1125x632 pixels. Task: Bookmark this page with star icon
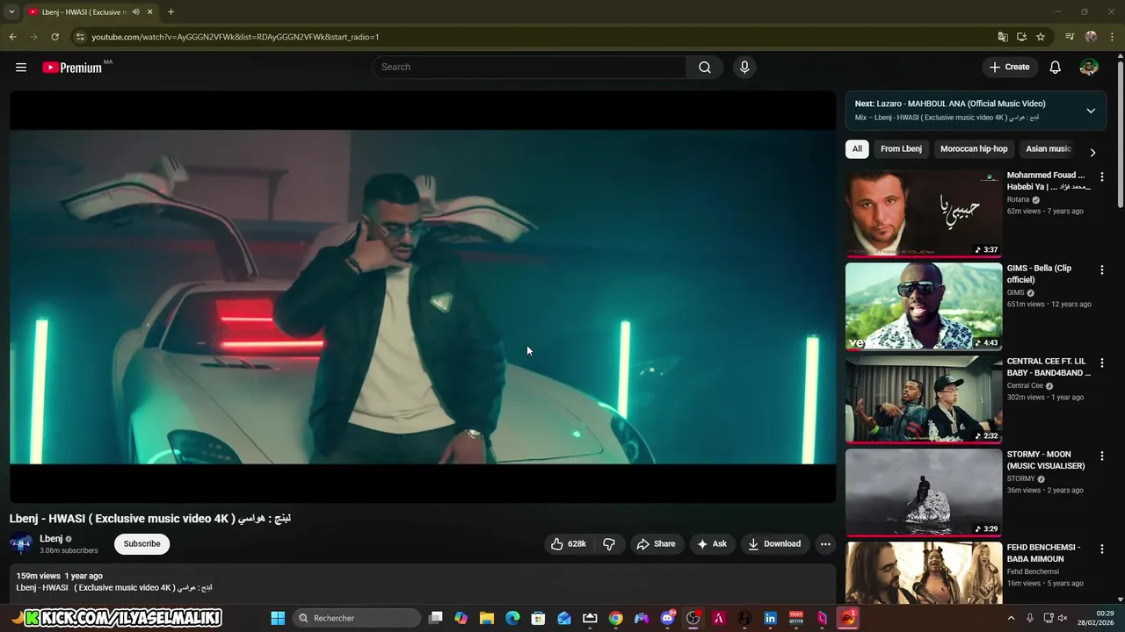point(1041,37)
